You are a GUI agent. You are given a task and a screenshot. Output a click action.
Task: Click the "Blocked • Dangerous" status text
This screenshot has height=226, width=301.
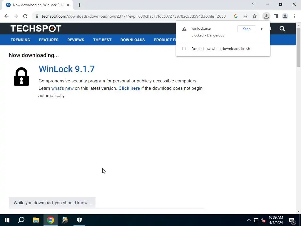pos(208,35)
